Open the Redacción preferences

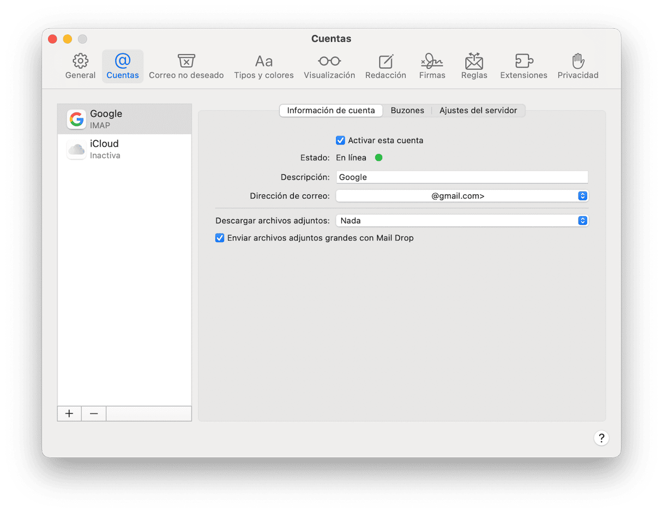(385, 67)
